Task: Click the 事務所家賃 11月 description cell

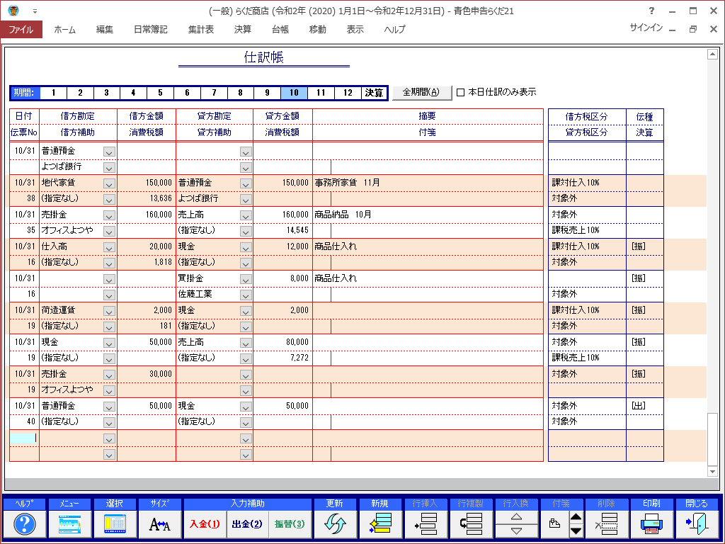Action: coord(428,183)
